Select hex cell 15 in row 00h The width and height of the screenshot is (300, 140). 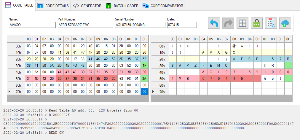pyautogui.click(x=106, y=46)
